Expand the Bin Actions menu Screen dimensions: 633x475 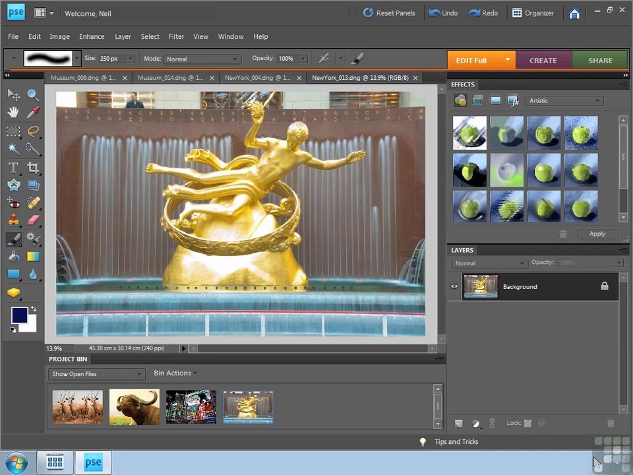(x=175, y=373)
